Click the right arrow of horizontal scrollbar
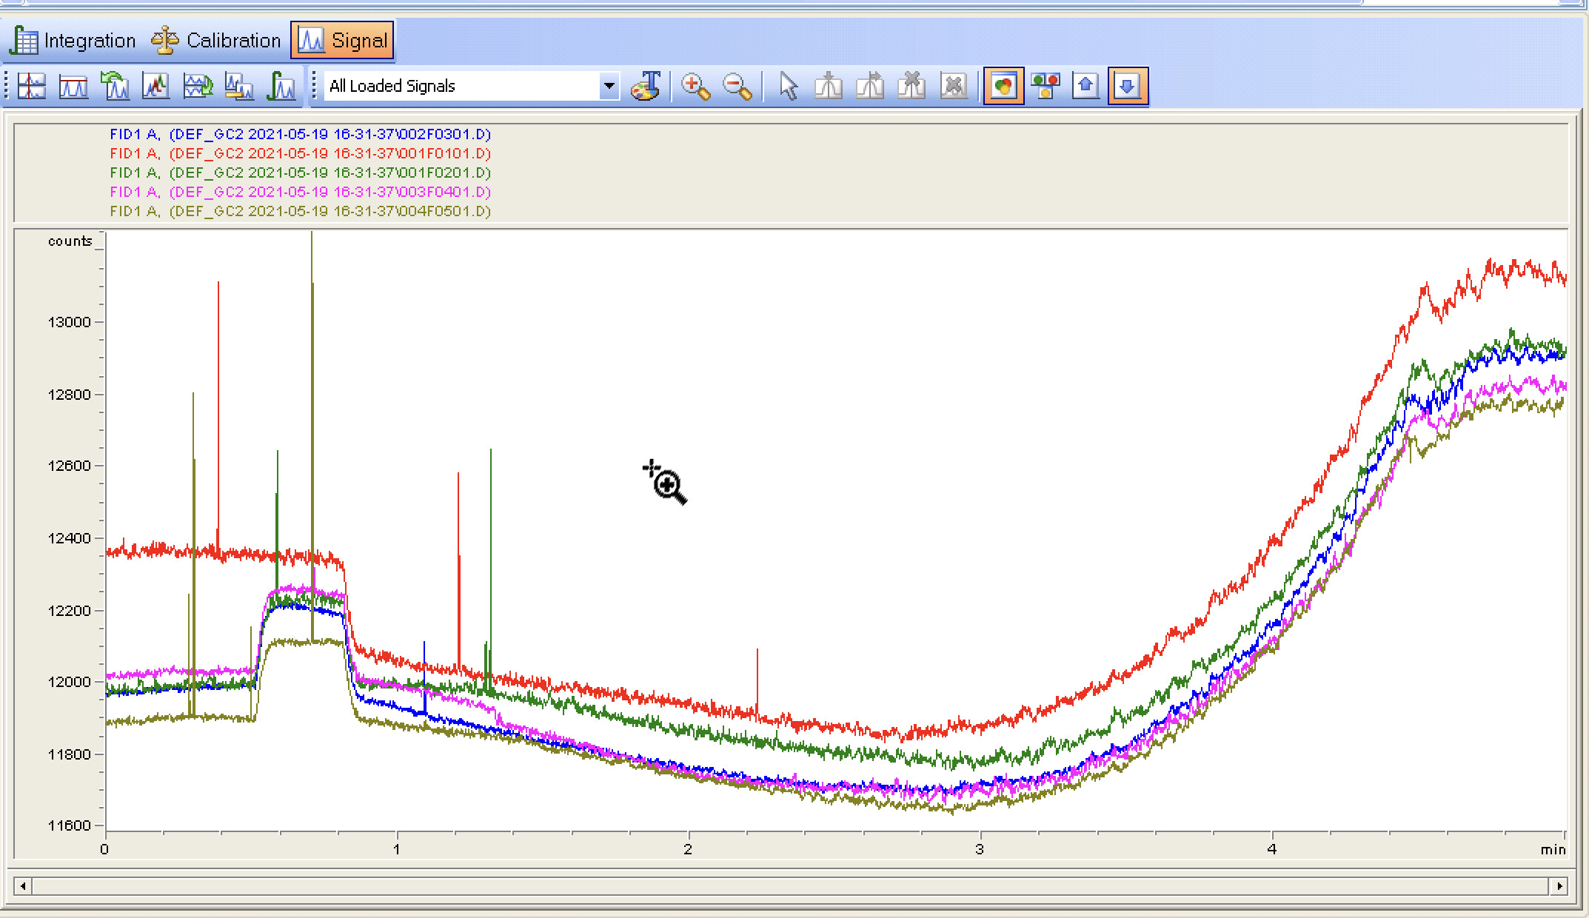 click(x=1559, y=885)
